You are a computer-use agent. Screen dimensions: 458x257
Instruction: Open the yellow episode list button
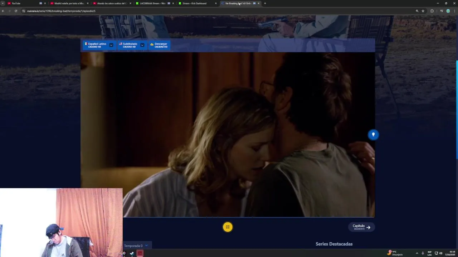pos(228,227)
